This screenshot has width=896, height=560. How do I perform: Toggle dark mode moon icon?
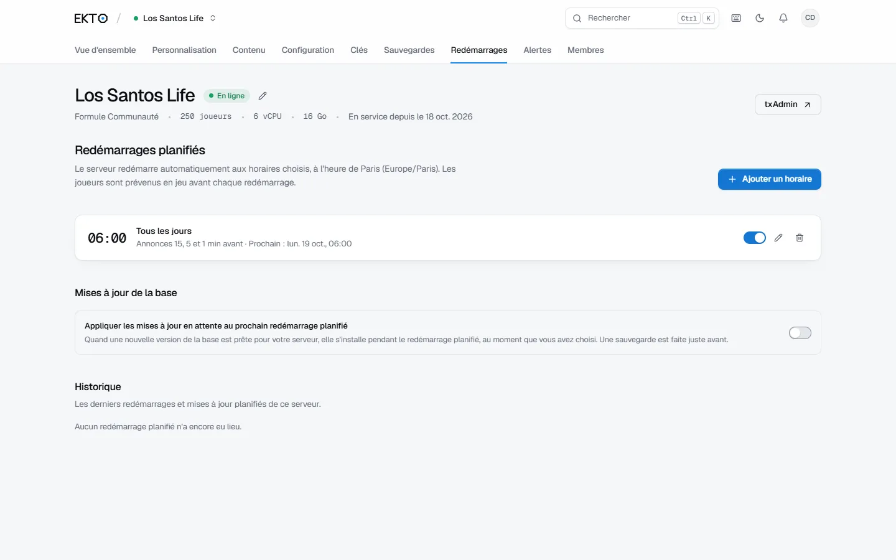pyautogui.click(x=760, y=18)
